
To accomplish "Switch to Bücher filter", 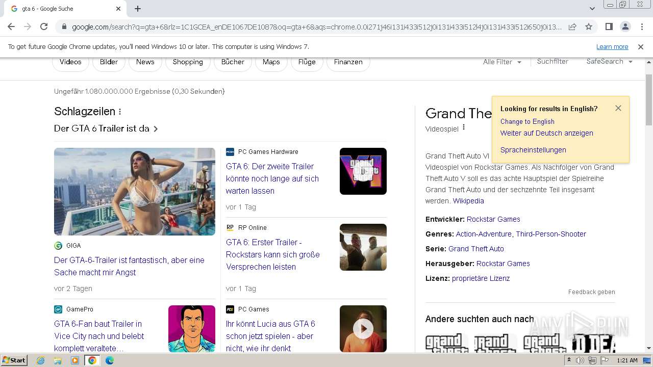I will [233, 62].
